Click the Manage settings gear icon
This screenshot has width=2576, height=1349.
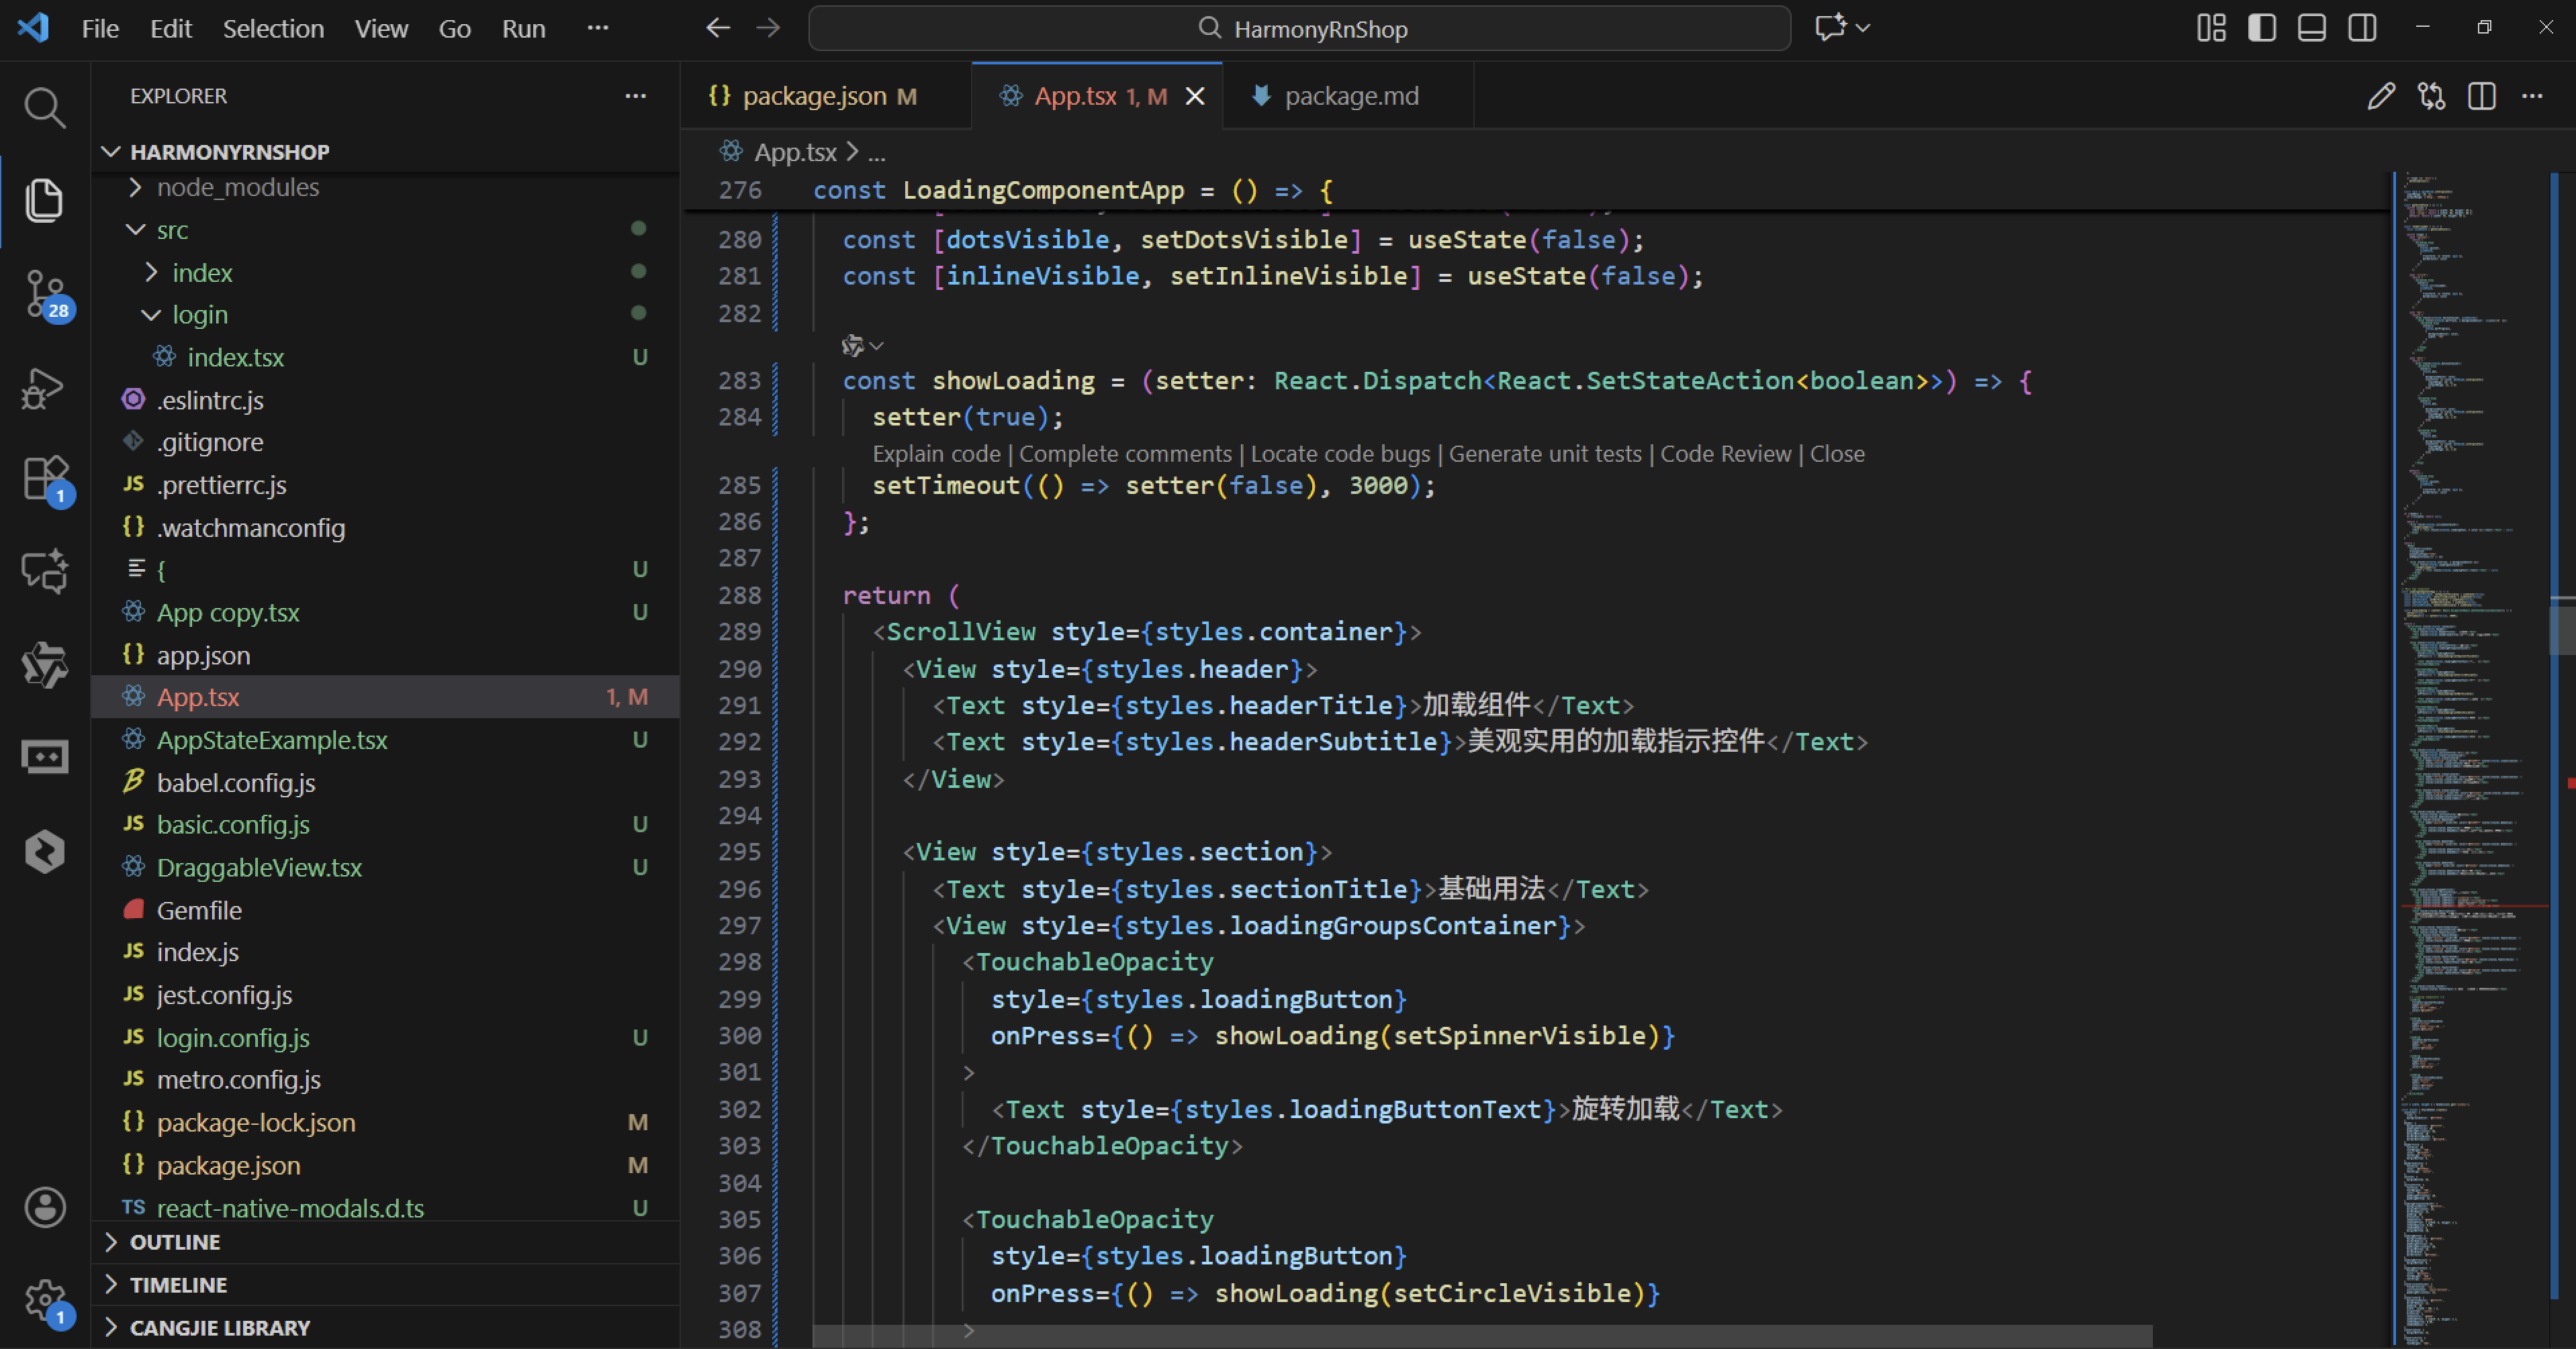(x=44, y=1300)
